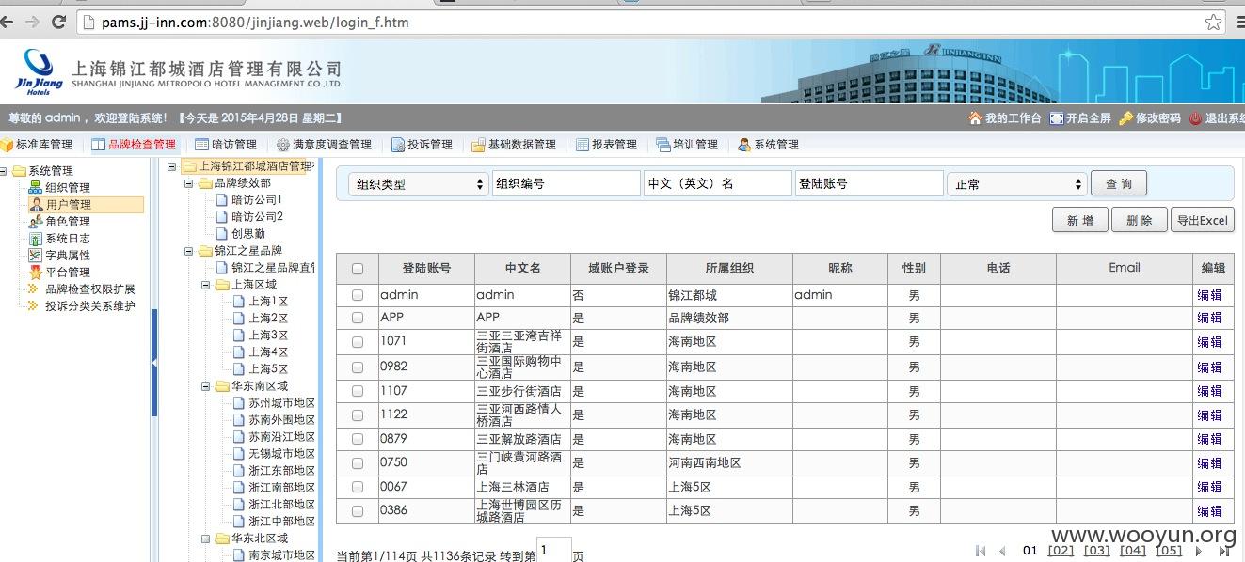
Task: Click the browser forward arrow
Action: 33,22
